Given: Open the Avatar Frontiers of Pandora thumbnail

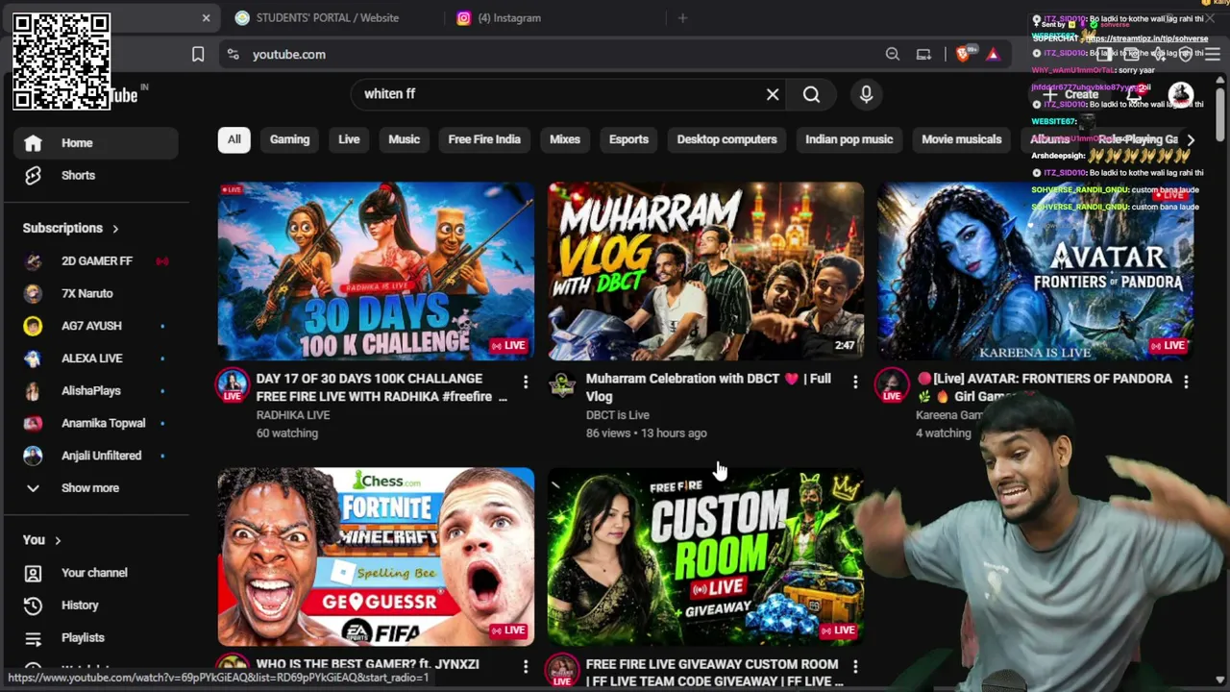Looking at the screenshot, I should point(1035,271).
